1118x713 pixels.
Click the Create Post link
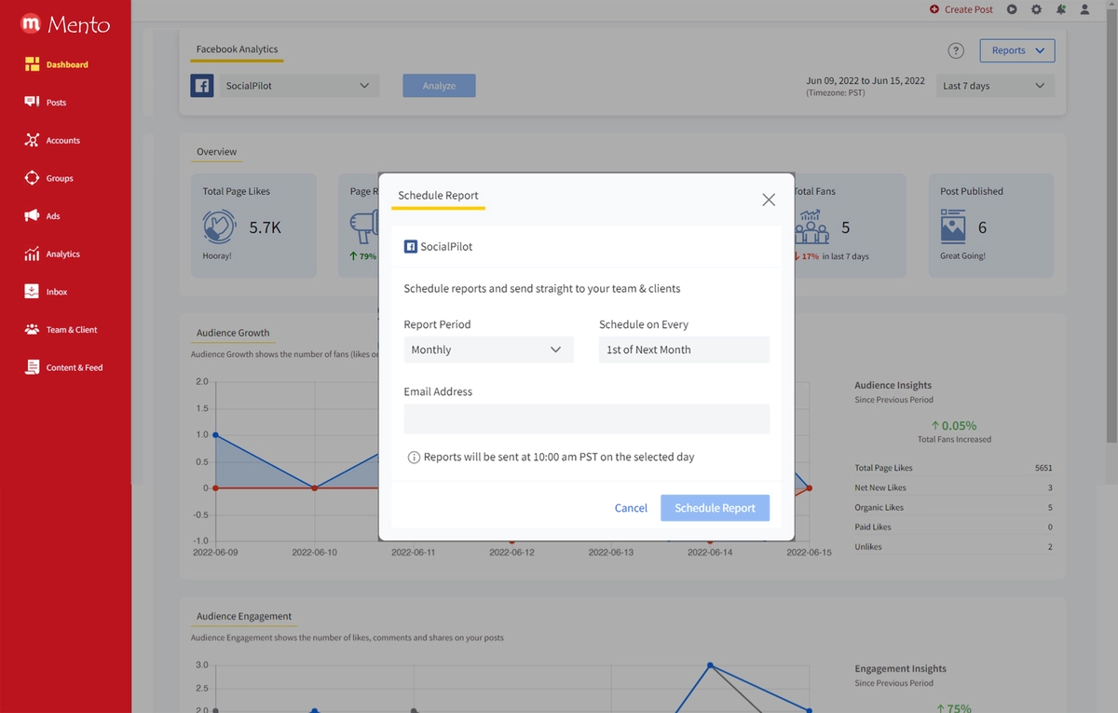(x=961, y=9)
